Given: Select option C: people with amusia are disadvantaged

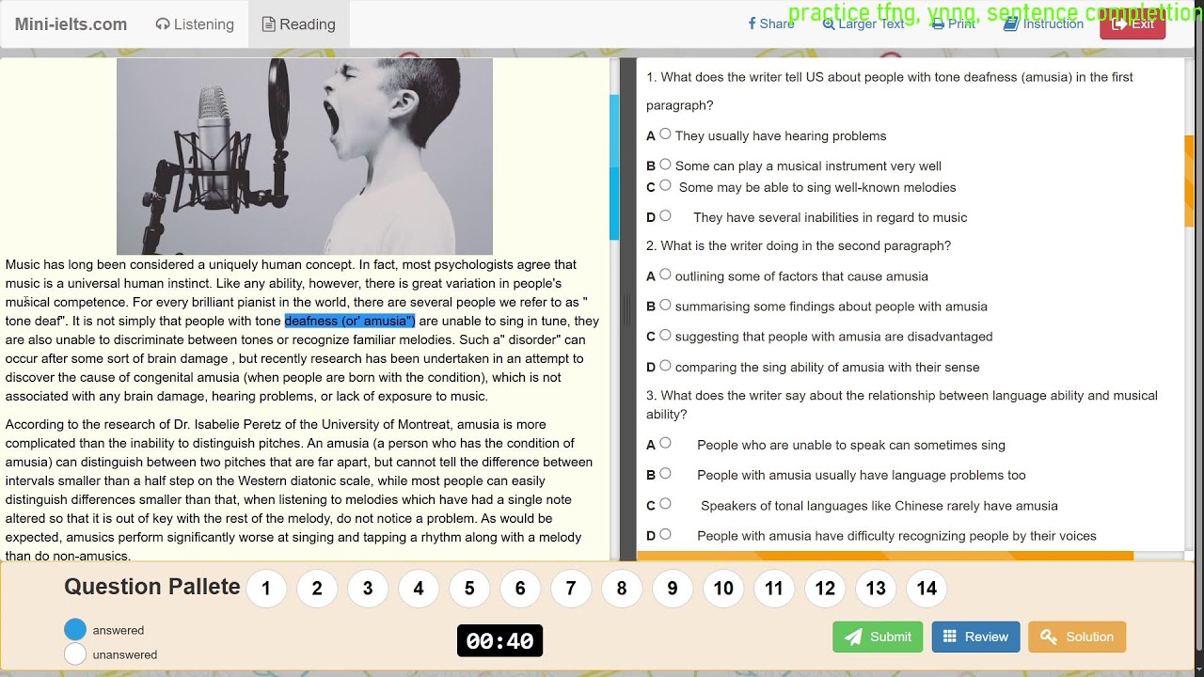Looking at the screenshot, I should pos(665,335).
